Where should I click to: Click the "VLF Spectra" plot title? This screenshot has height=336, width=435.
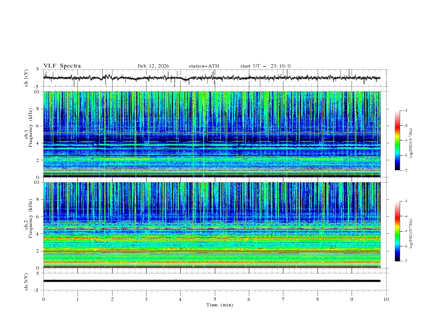coord(62,66)
